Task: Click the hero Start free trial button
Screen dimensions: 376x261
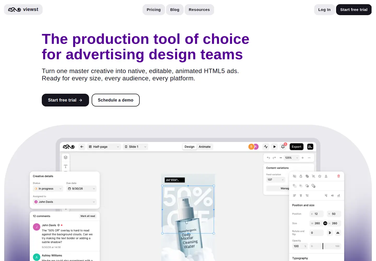Action: pos(65,100)
